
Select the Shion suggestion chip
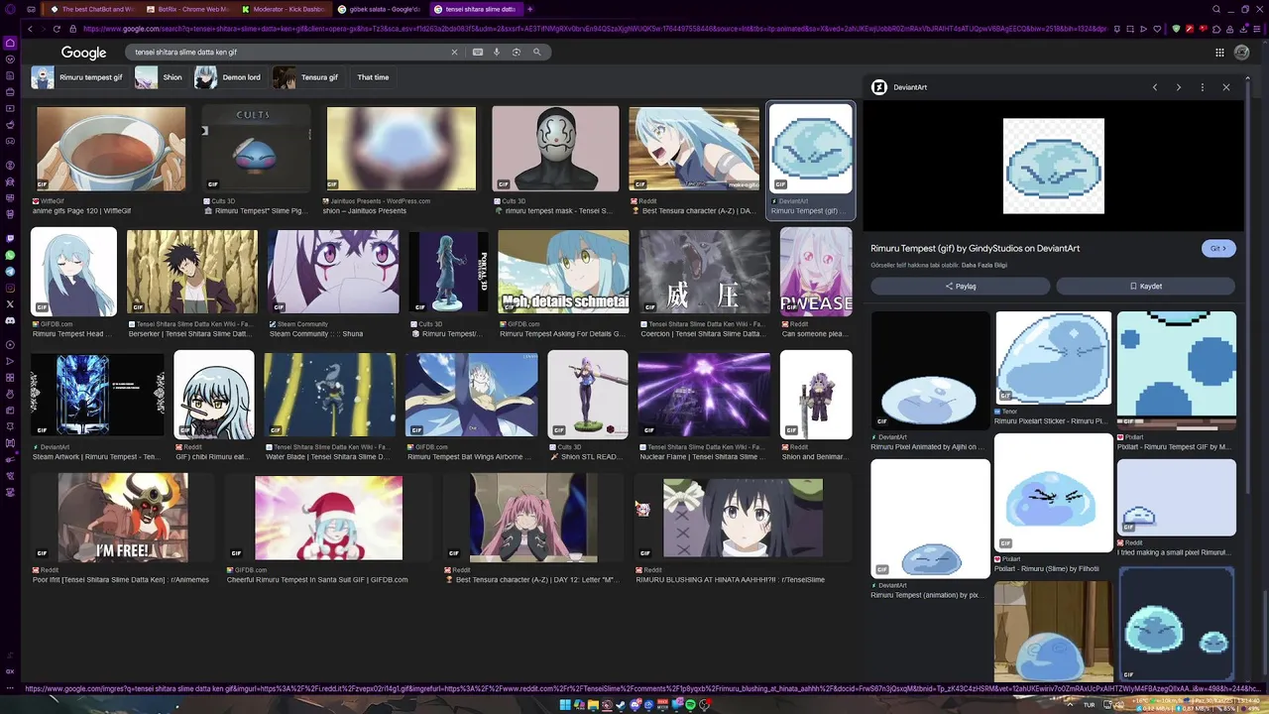coord(160,77)
